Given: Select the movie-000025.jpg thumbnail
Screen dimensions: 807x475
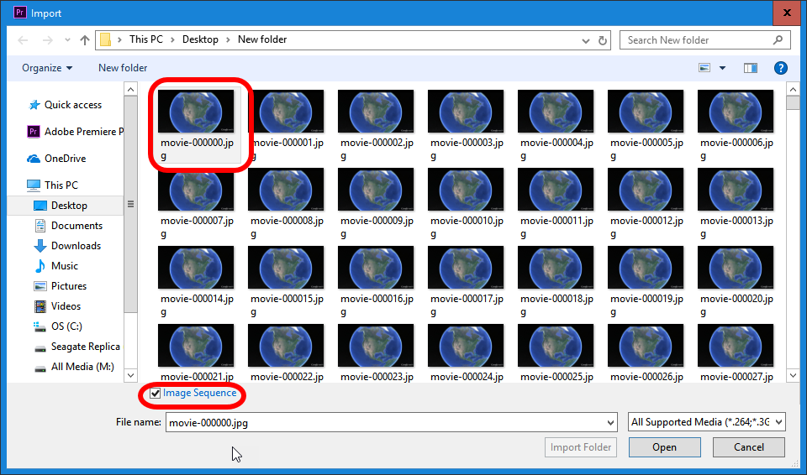Looking at the screenshot, I should [556, 346].
